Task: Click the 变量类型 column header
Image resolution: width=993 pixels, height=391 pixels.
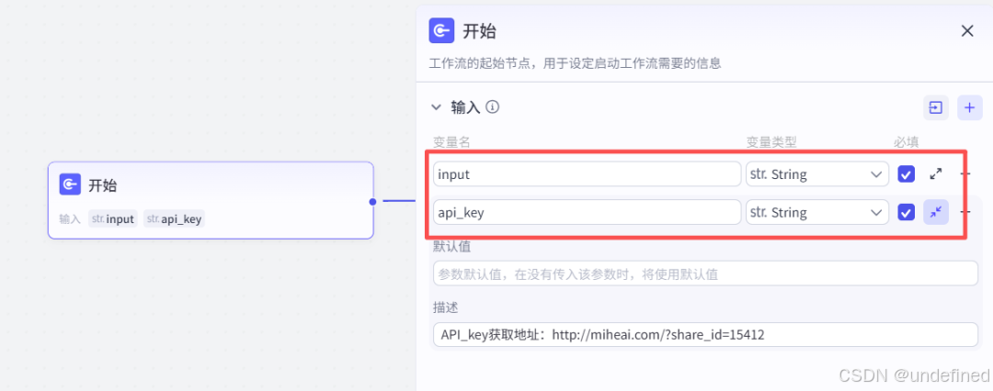Action: 771,142
